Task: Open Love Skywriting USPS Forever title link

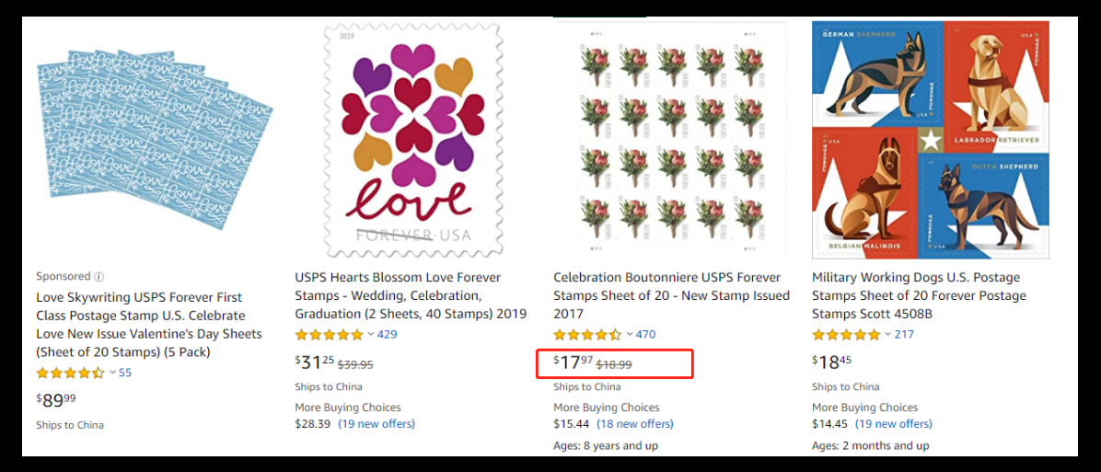Action: 149,324
